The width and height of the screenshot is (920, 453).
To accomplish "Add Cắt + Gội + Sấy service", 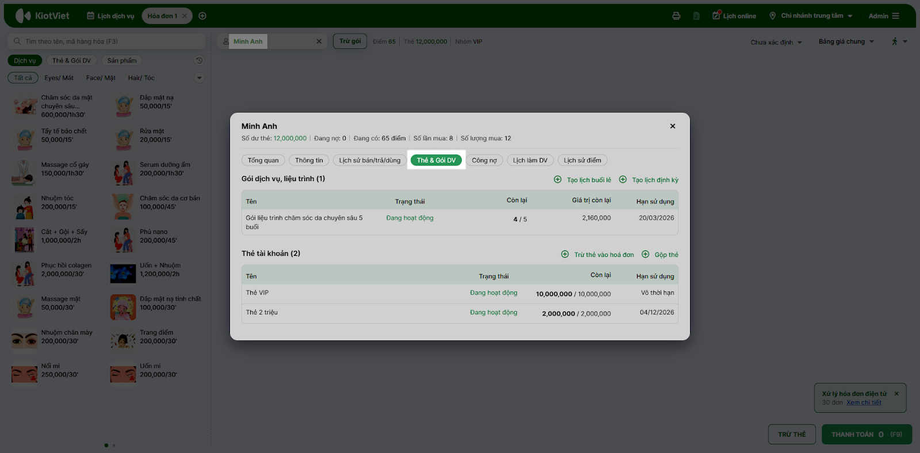I will 55,240.
